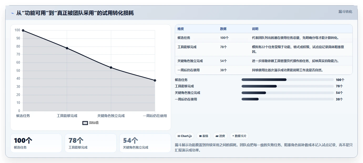Click the 一周后仍在使用 progress bar
Image resolution: width=363 pixels, height=163 pixels.
coord(288,99)
